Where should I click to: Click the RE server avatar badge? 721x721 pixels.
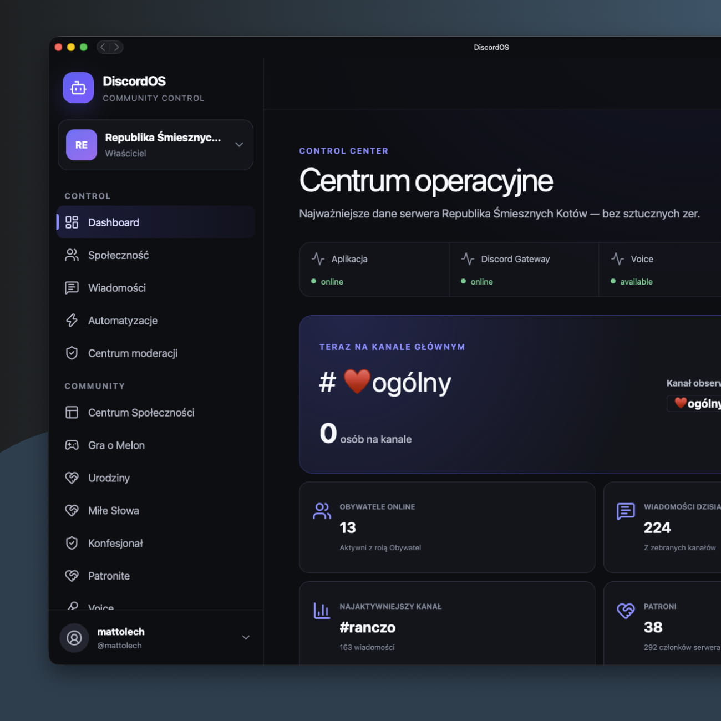coord(82,145)
